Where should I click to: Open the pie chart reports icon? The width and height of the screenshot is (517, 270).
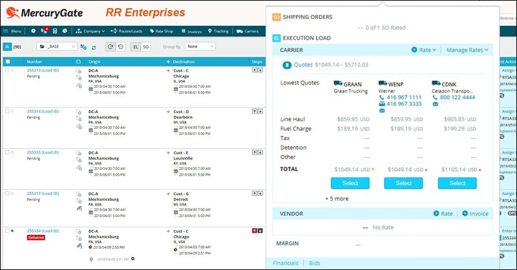pos(65,30)
